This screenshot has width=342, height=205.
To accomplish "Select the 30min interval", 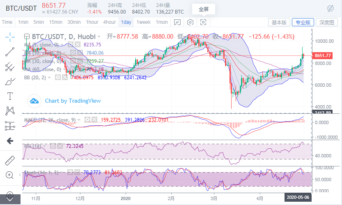I will tap(74, 22).
